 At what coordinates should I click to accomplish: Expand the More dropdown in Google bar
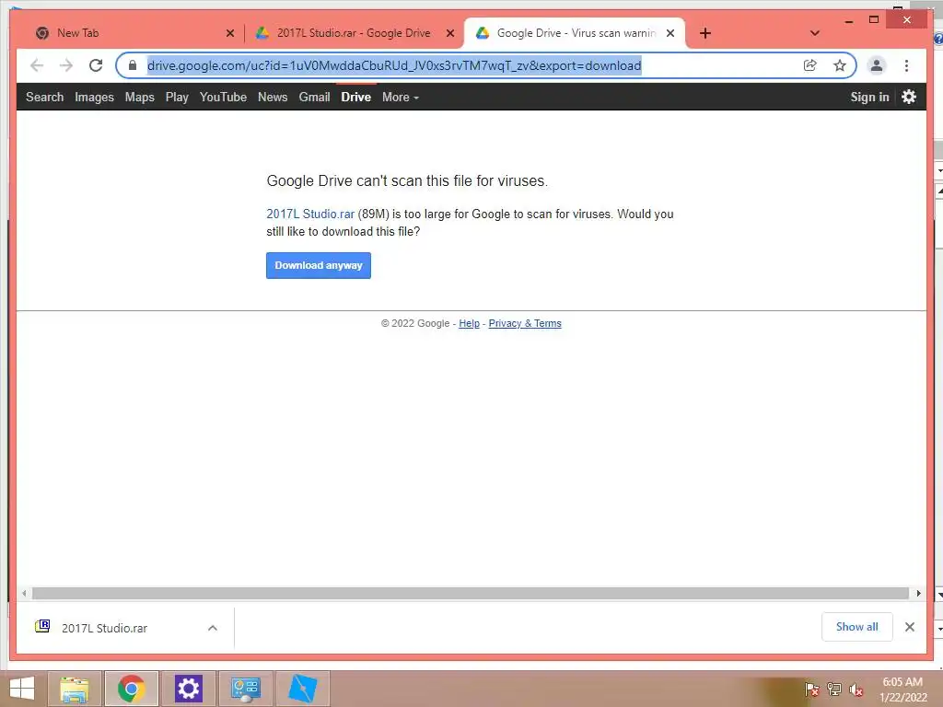(400, 97)
